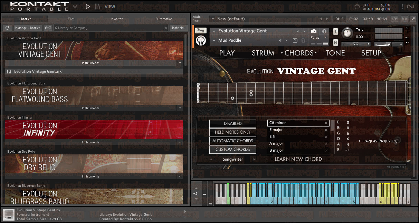Open the SETUP page
The image size is (419, 223).
pos(371,53)
